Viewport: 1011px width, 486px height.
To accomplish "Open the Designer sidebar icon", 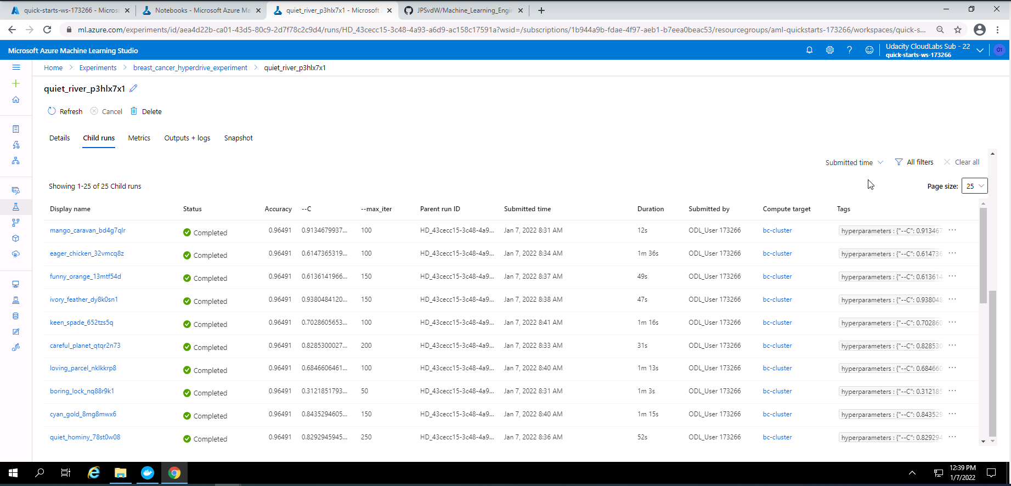I will coord(16,161).
